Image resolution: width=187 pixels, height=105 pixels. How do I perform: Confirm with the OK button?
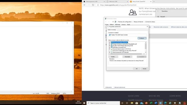(136, 69)
